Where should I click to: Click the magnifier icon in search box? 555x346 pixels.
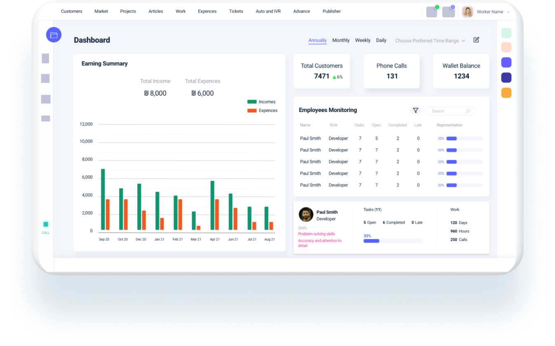click(468, 111)
